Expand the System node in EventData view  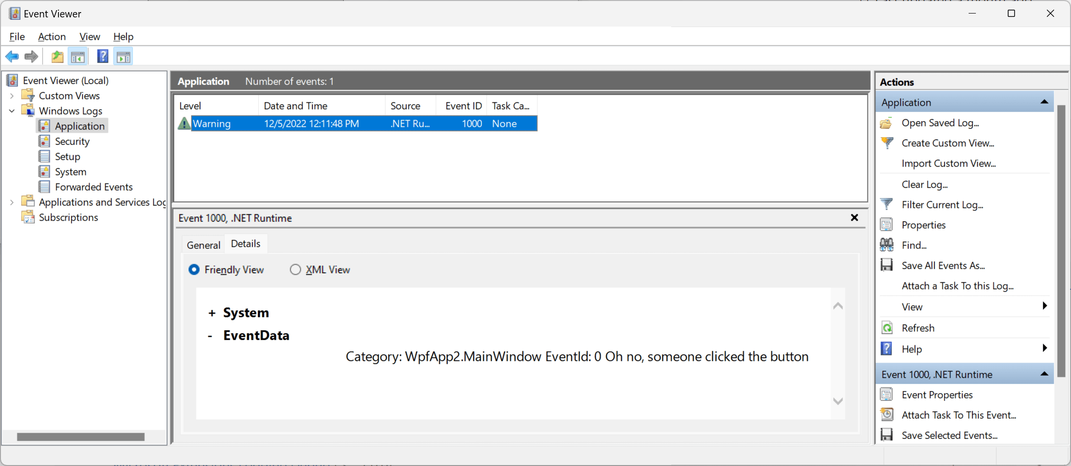(212, 312)
